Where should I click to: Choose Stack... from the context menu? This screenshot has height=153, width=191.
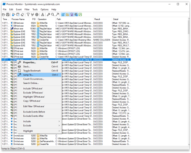39,67
